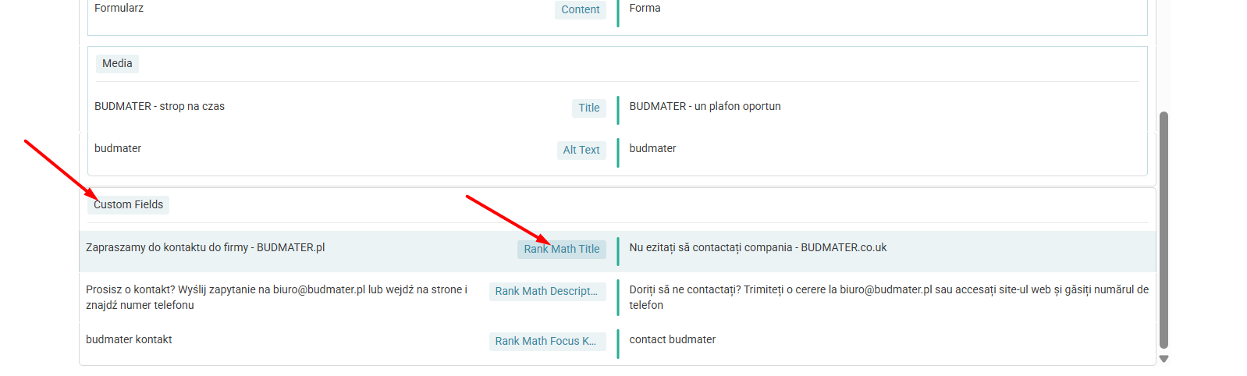Edit the translation 'Forma'
Viewport: 1247px width, 376px height.
click(645, 8)
